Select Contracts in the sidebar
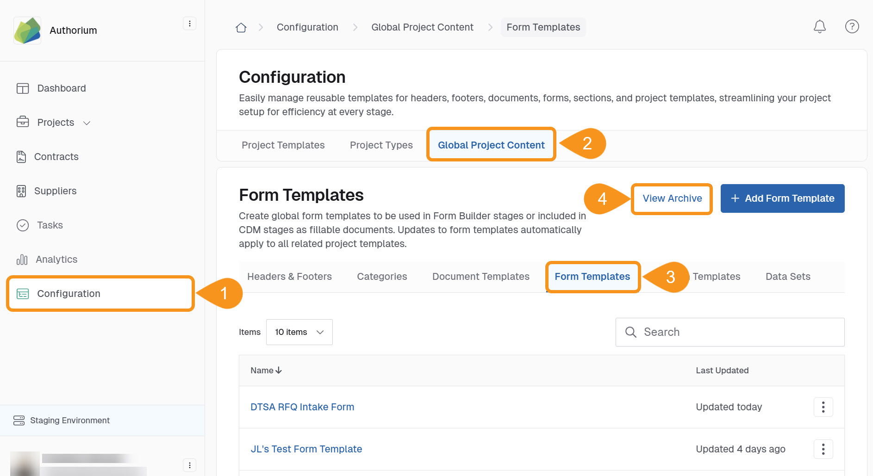This screenshot has height=476, width=873. [56, 156]
